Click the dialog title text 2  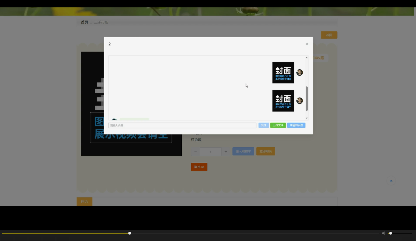click(x=109, y=44)
